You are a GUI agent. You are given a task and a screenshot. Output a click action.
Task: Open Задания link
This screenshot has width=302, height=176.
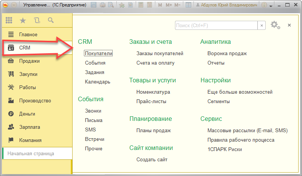coord(94,72)
